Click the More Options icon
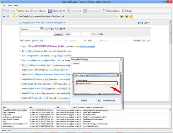Viewport: 173px width, 133px height. point(99,100)
